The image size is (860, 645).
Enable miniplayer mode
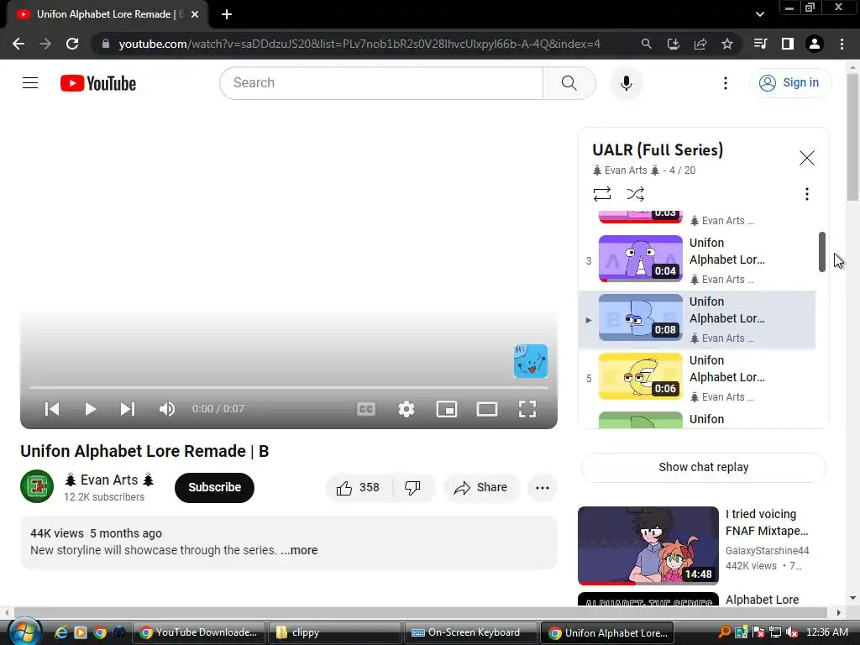(x=447, y=409)
